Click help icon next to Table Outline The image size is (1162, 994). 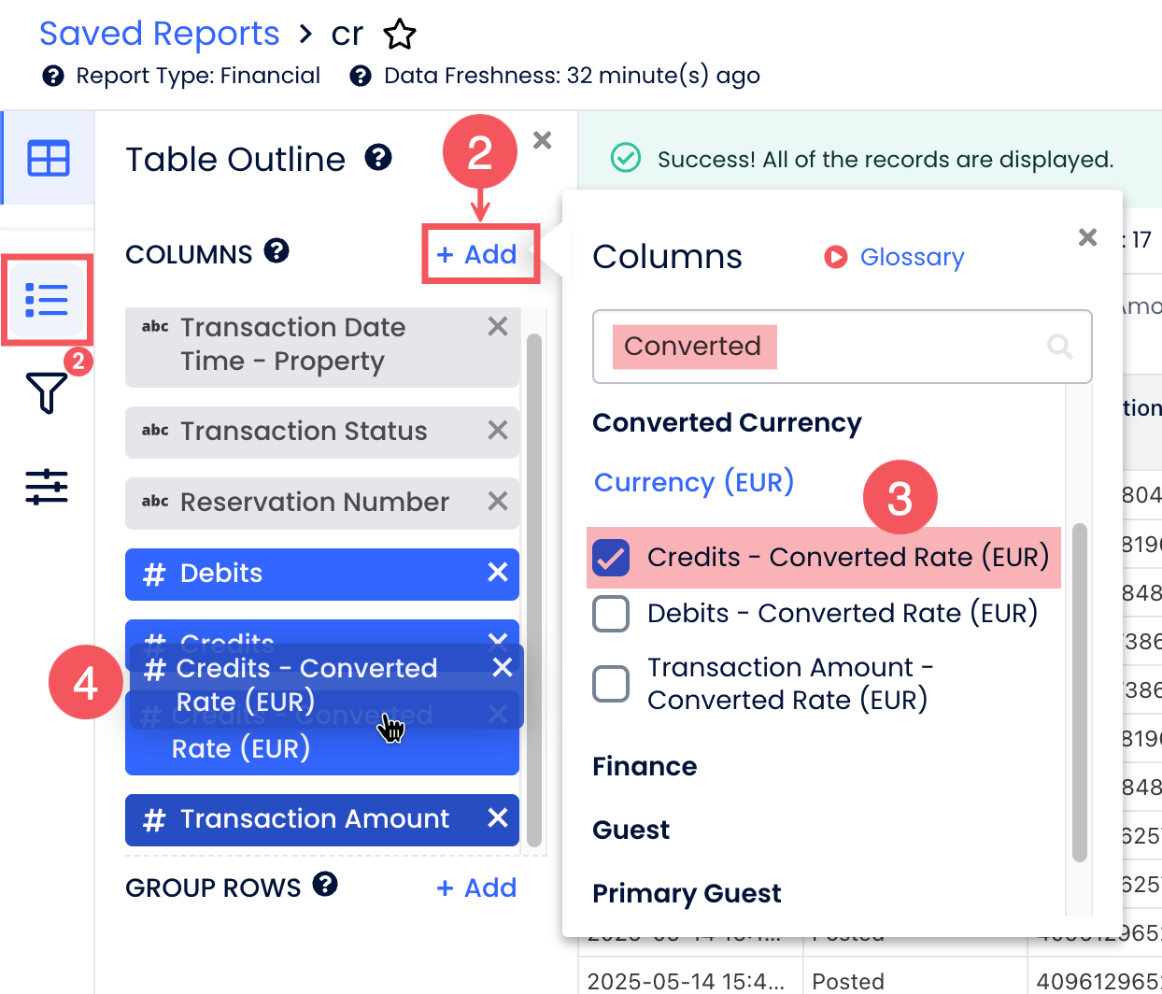tap(378, 158)
